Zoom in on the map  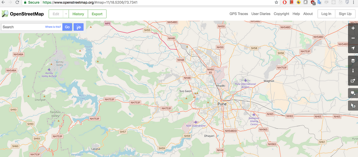(353, 28)
